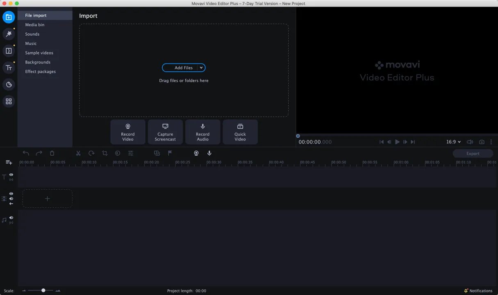Click the Capture Screencast button
The image size is (498, 295).
(x=165, y=132)
